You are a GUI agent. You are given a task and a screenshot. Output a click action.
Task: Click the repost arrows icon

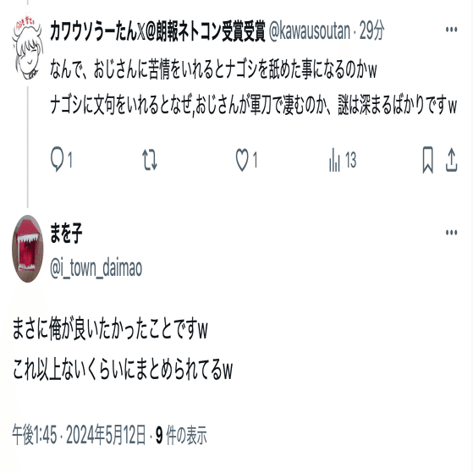click(x=150, y=160)
